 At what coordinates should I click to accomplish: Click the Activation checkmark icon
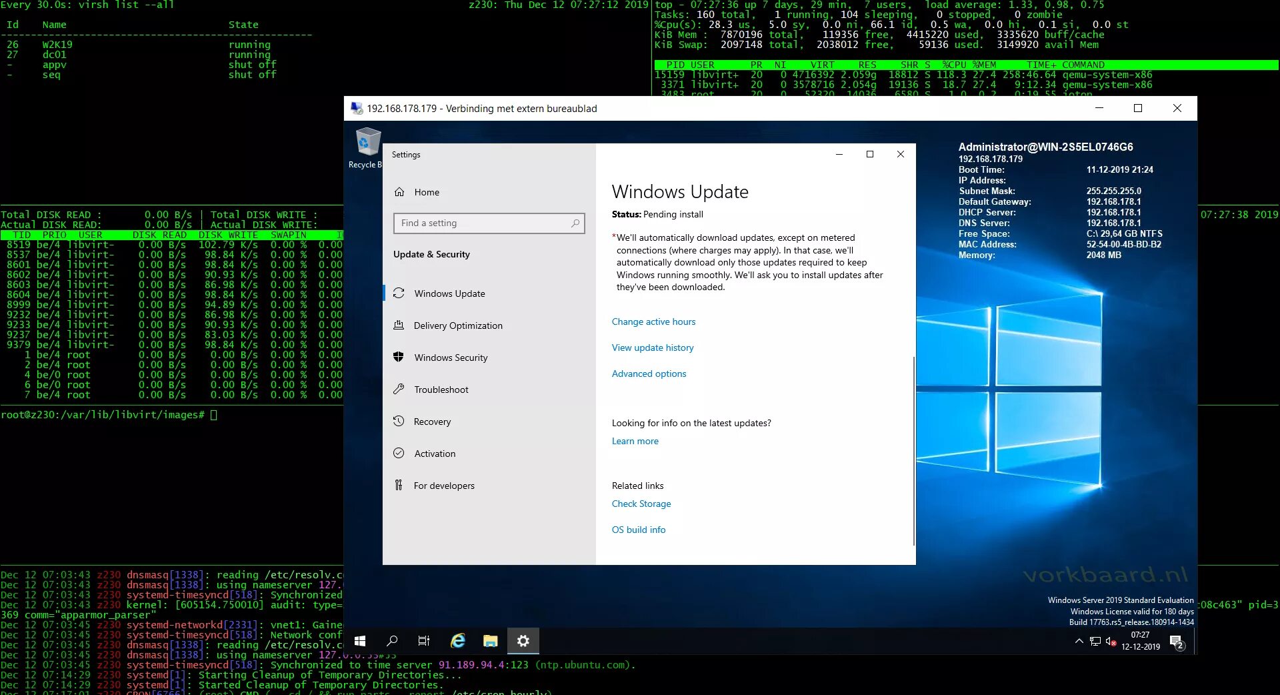coord(399,453)
